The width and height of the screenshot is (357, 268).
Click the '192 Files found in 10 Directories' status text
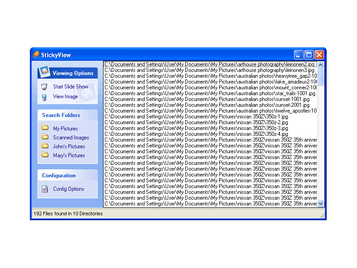pos(68,214)
